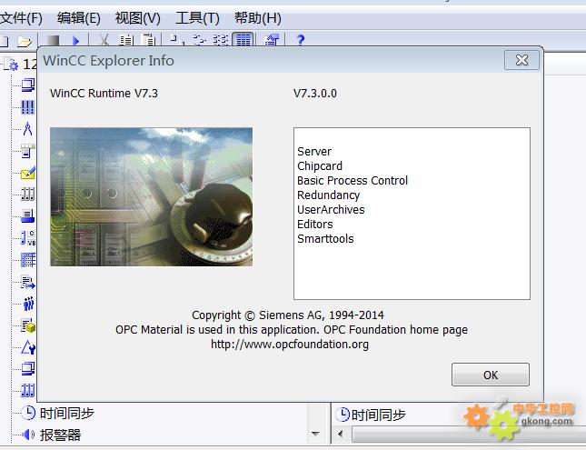Select 时间同步 in the left tree
The width and height of the screenshot is (586, 450).
pos(67,414)
